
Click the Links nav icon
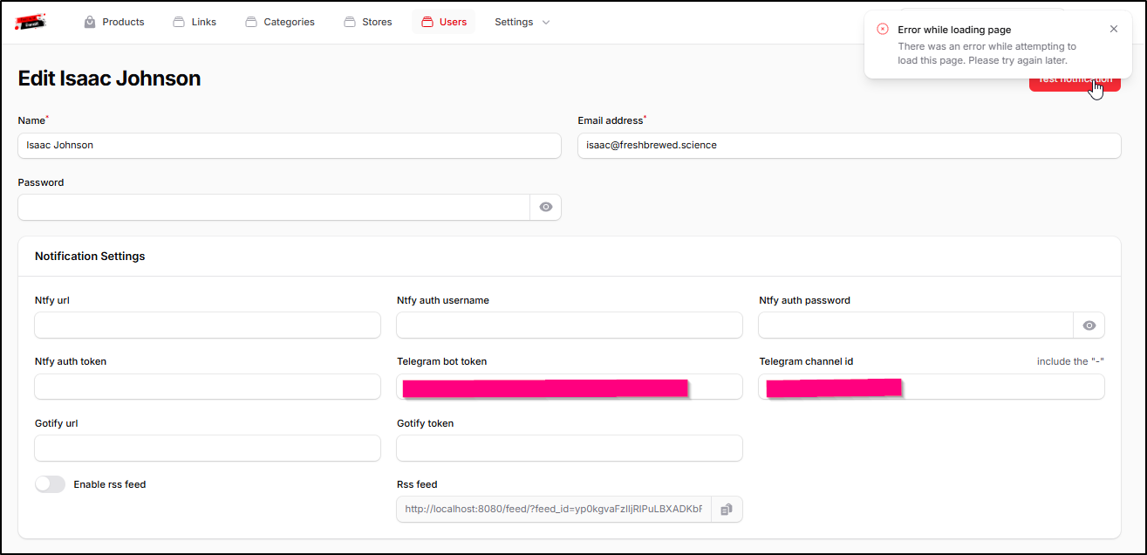point(179,22)
